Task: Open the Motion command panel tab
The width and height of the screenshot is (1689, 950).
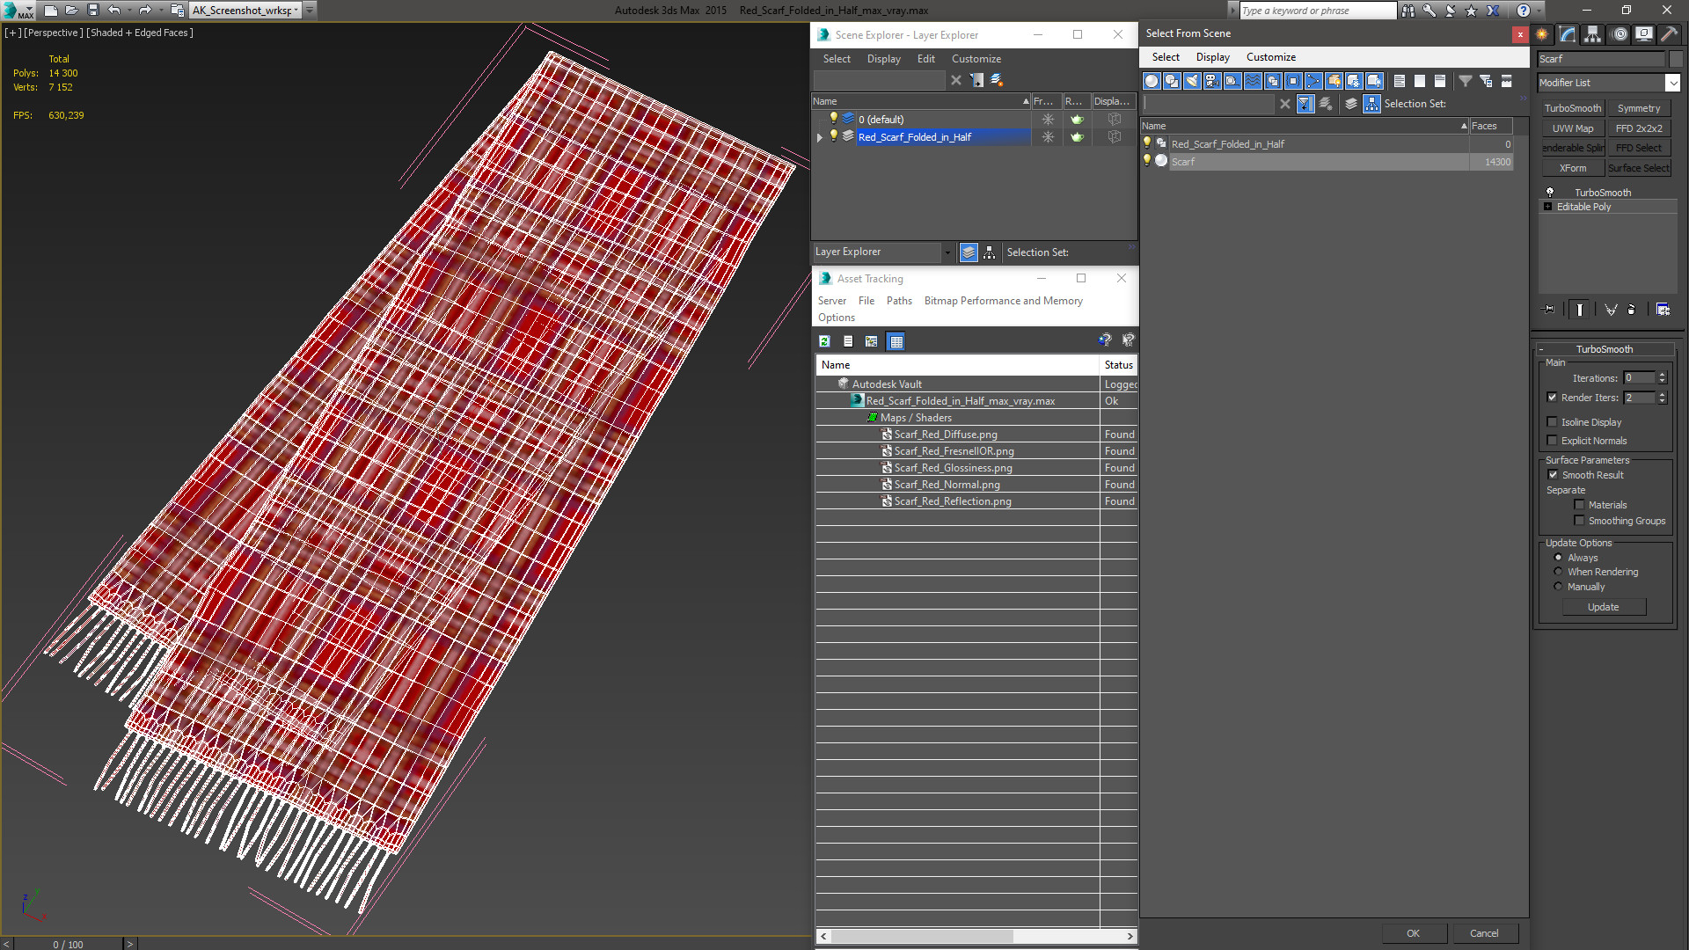Action: coord(1620,34)
